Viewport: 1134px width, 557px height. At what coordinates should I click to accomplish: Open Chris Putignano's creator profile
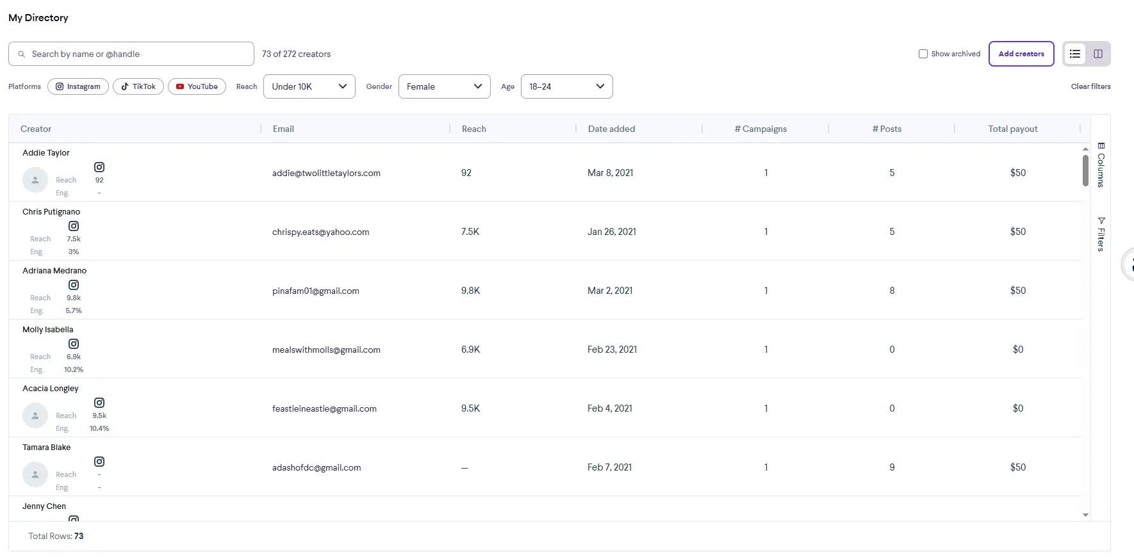click(x=51, y=212)
